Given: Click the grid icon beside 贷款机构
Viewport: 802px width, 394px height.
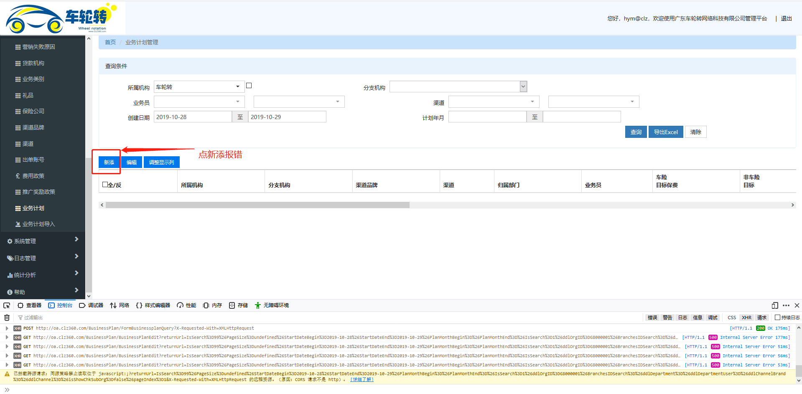Looking at the screenshot, I should 18,64.
